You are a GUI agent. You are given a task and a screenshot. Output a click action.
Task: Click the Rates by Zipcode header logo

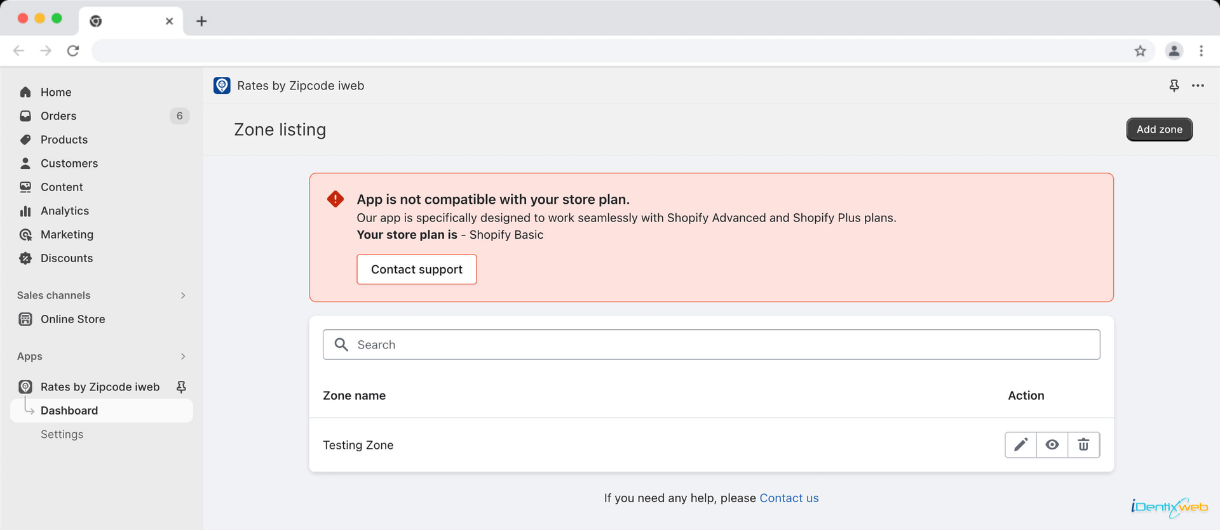222,86
